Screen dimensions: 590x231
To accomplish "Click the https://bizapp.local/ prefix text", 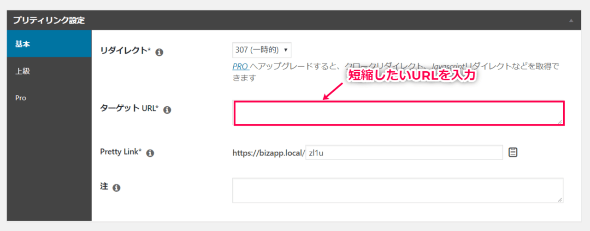I will (x=269, y=152).
